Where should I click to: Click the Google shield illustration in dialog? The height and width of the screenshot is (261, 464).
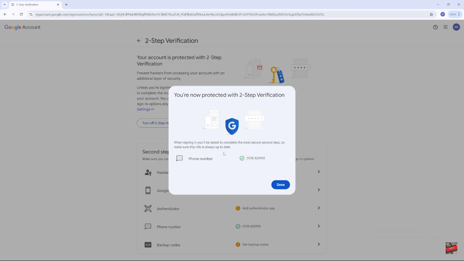coord(232,126)
